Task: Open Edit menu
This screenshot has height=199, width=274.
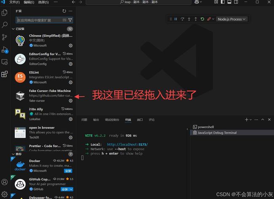Action: (x=29, y=2)
